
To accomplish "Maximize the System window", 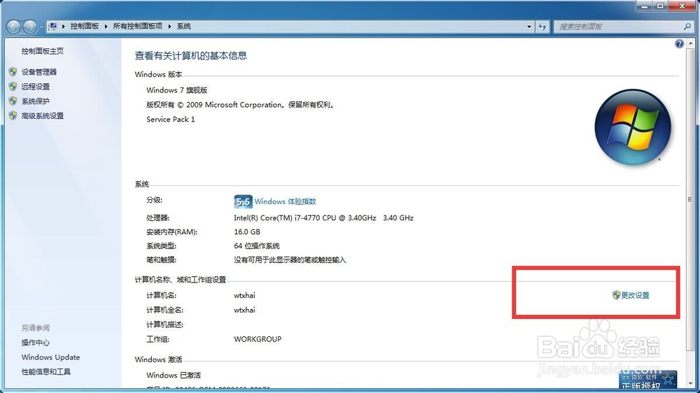I will [x=660, y=6].
